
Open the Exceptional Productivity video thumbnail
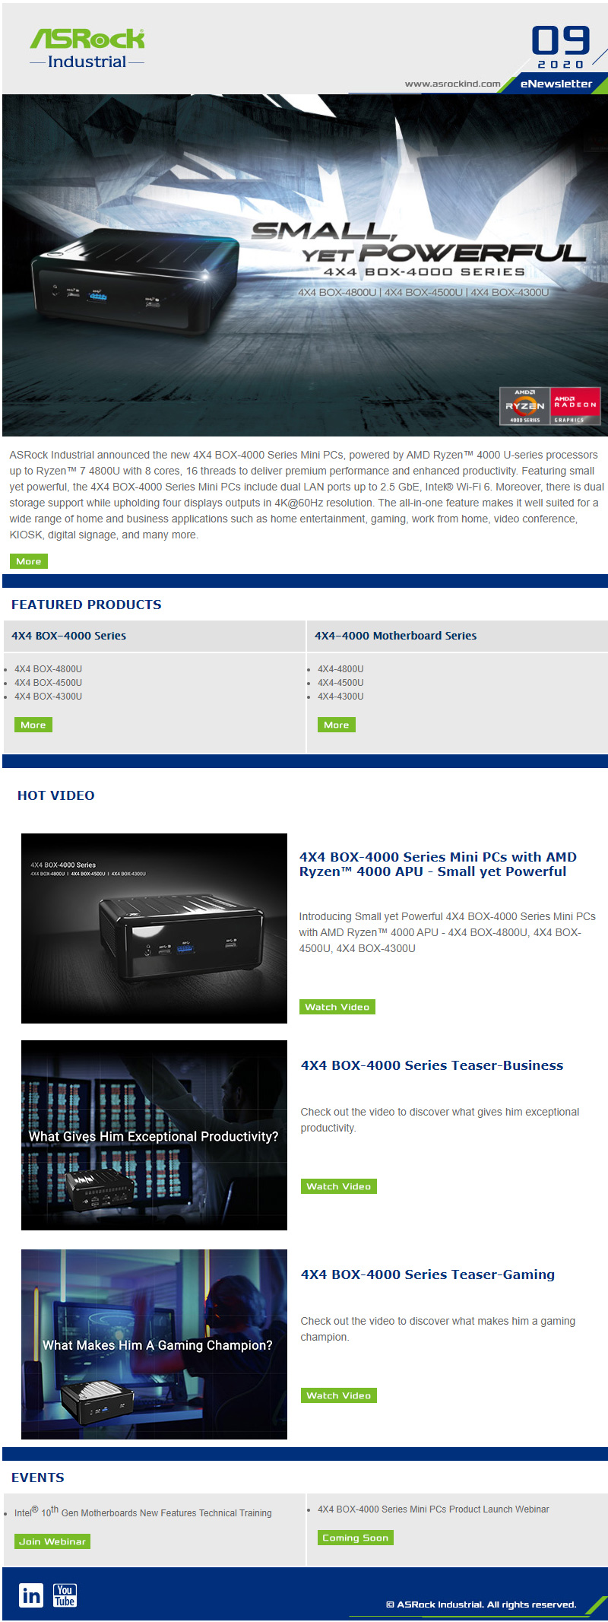pos(154,1135)
